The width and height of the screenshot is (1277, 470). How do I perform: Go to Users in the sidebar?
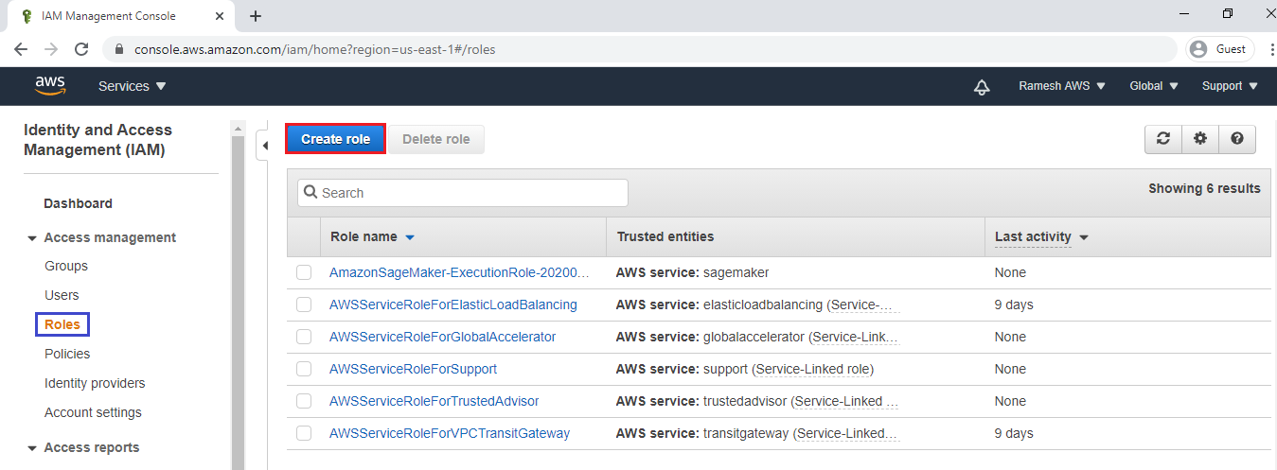62,295
